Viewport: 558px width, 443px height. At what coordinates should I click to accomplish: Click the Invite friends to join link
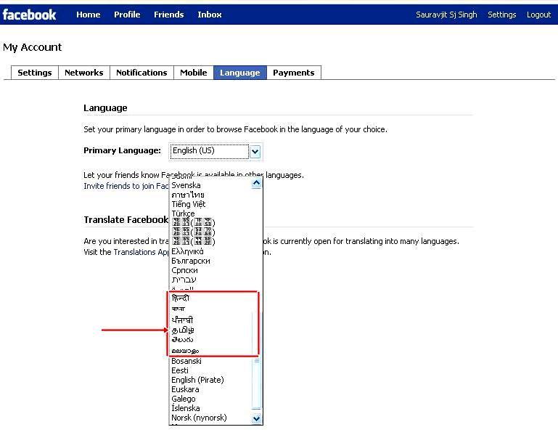(x=126, y=186)
